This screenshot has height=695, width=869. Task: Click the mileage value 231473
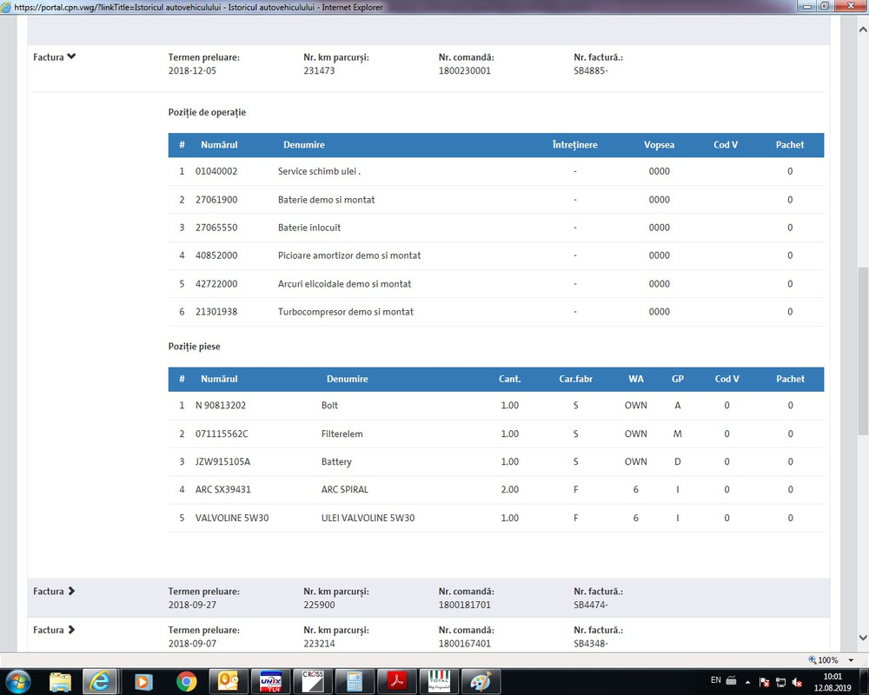click(319, 71)
